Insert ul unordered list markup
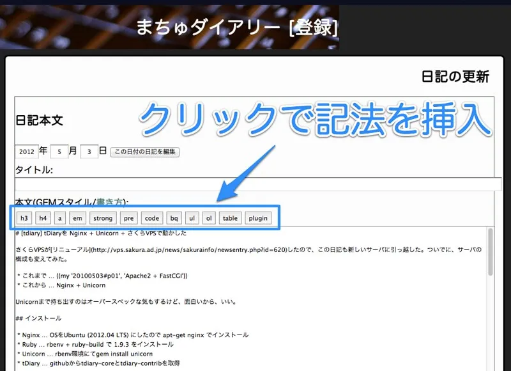Image resolution: width=511 pixels, height=371 pixels. click(x=192, y=218)
